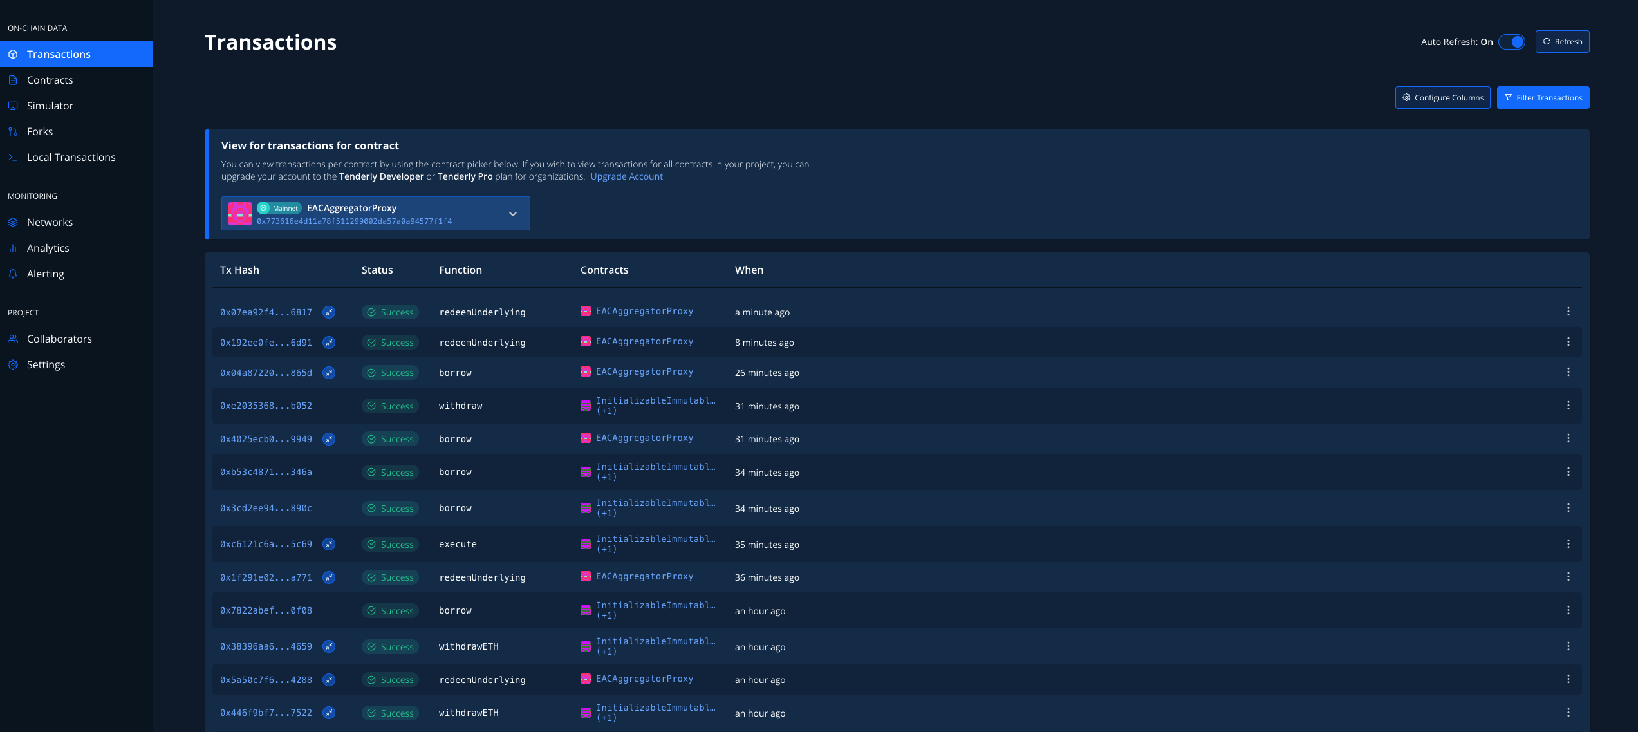
Task: Click the Refresh button
Action: pyautogui.click(x=1562, y=42)
